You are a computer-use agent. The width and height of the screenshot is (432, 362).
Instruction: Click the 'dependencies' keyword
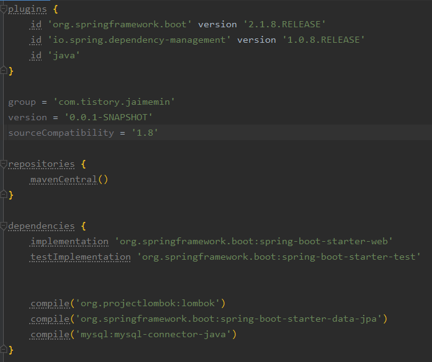point(42,226)
